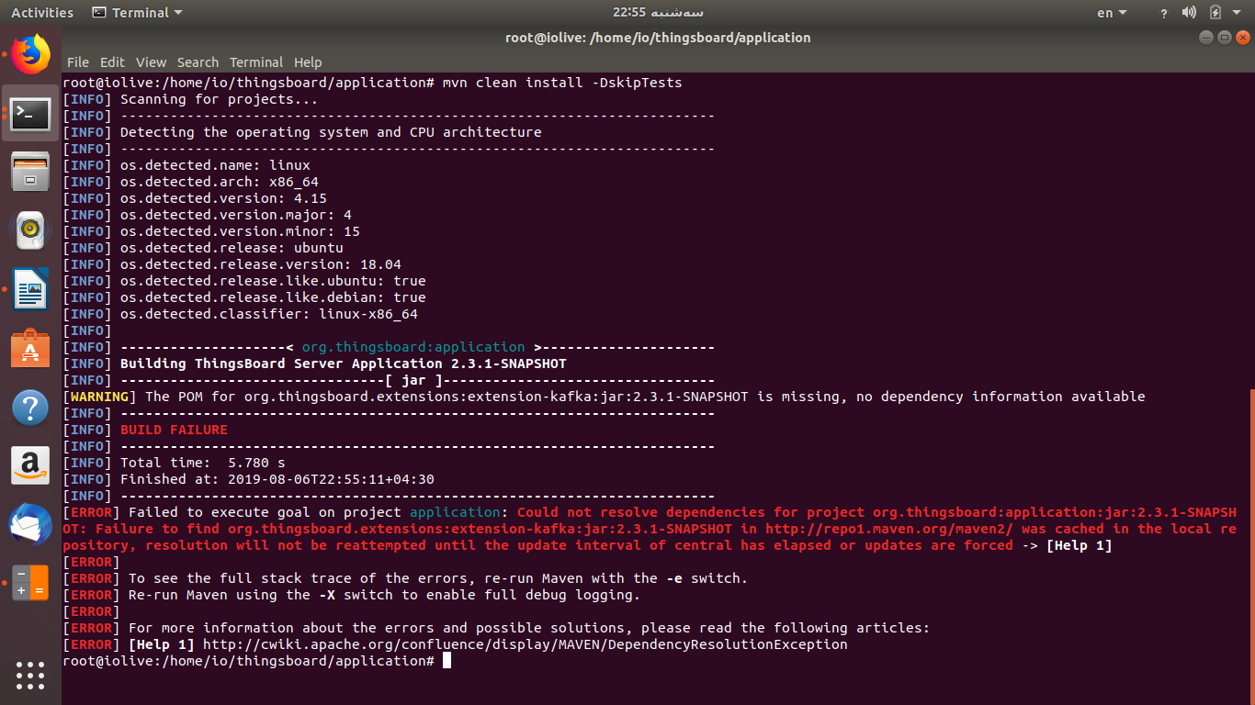Click the cursor at the last prompt

coord(447,661)
